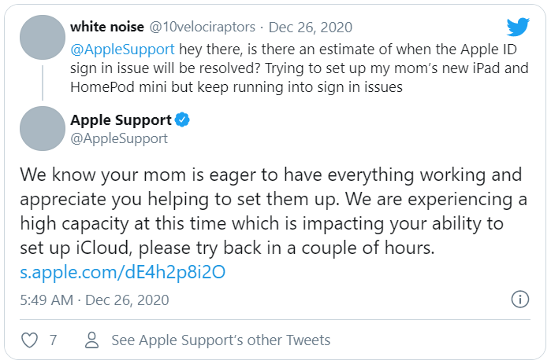Click the gray @AppleSupport handle under the name

[x=118, y=138]
